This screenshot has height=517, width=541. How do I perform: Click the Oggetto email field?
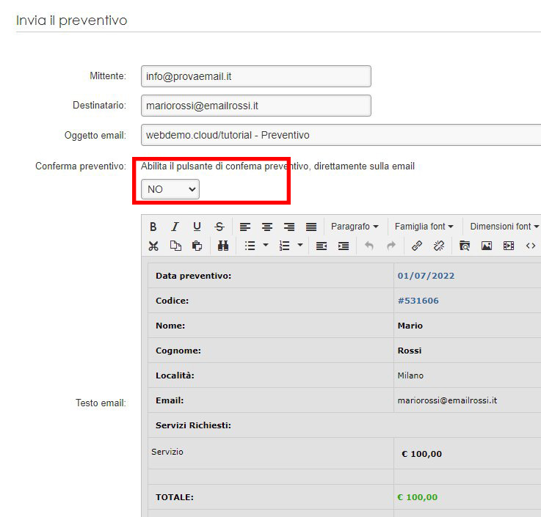341,135
